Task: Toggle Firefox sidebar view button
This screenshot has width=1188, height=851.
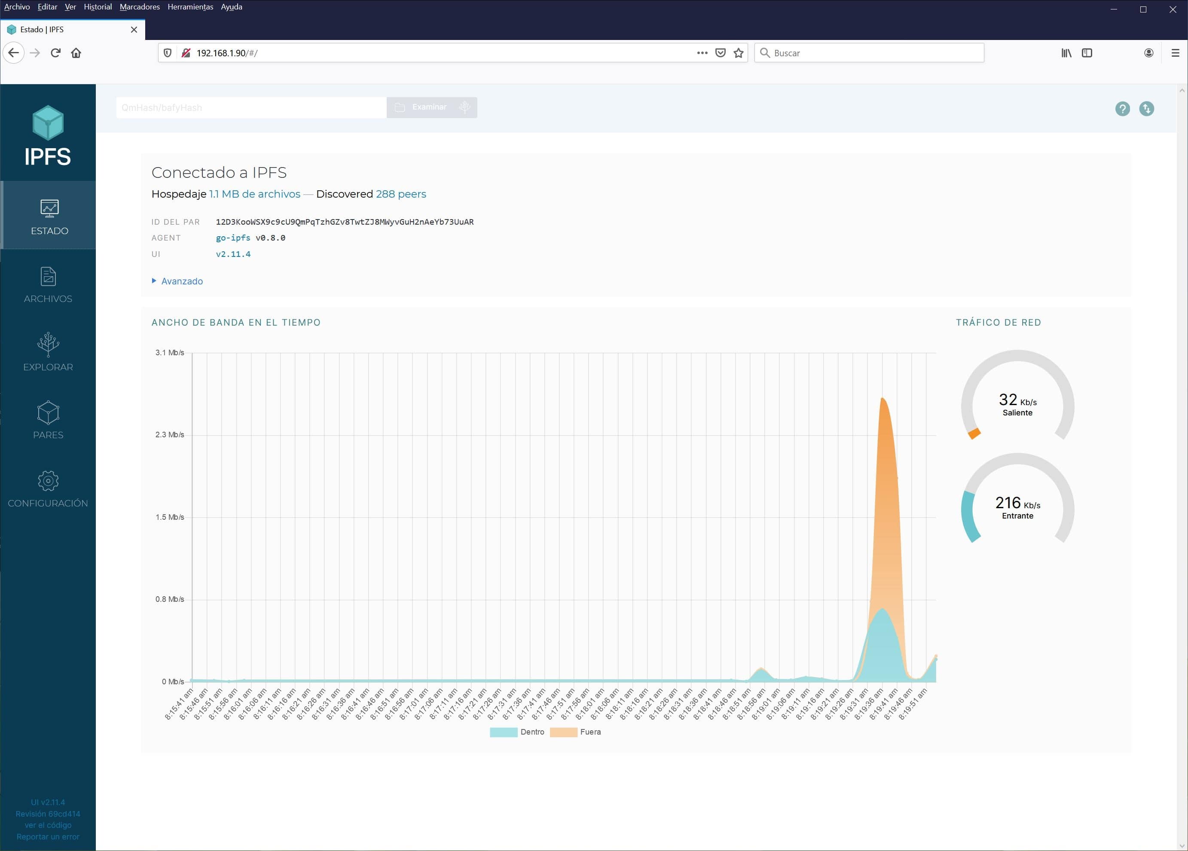Action: (1087, 53)
